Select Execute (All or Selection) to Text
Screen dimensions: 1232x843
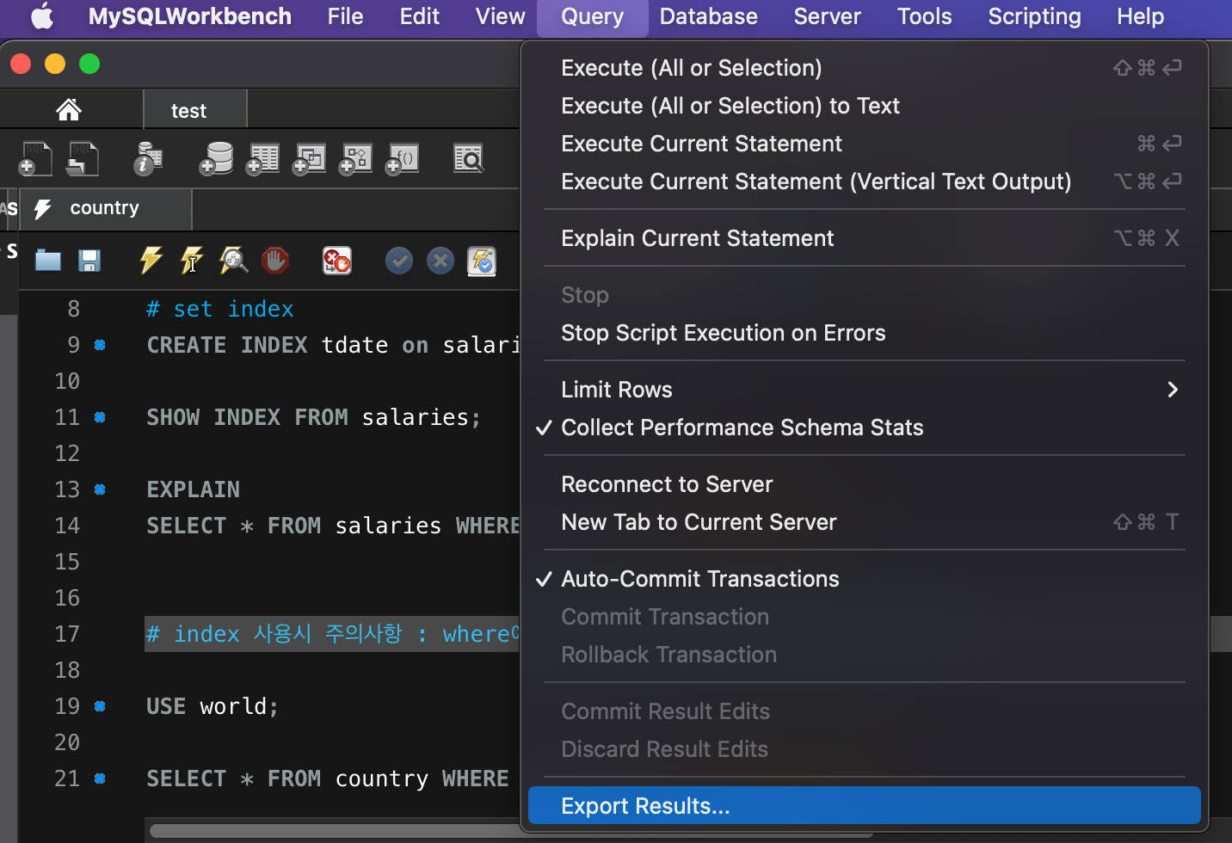pyautogui.click(x=865, y=106)
